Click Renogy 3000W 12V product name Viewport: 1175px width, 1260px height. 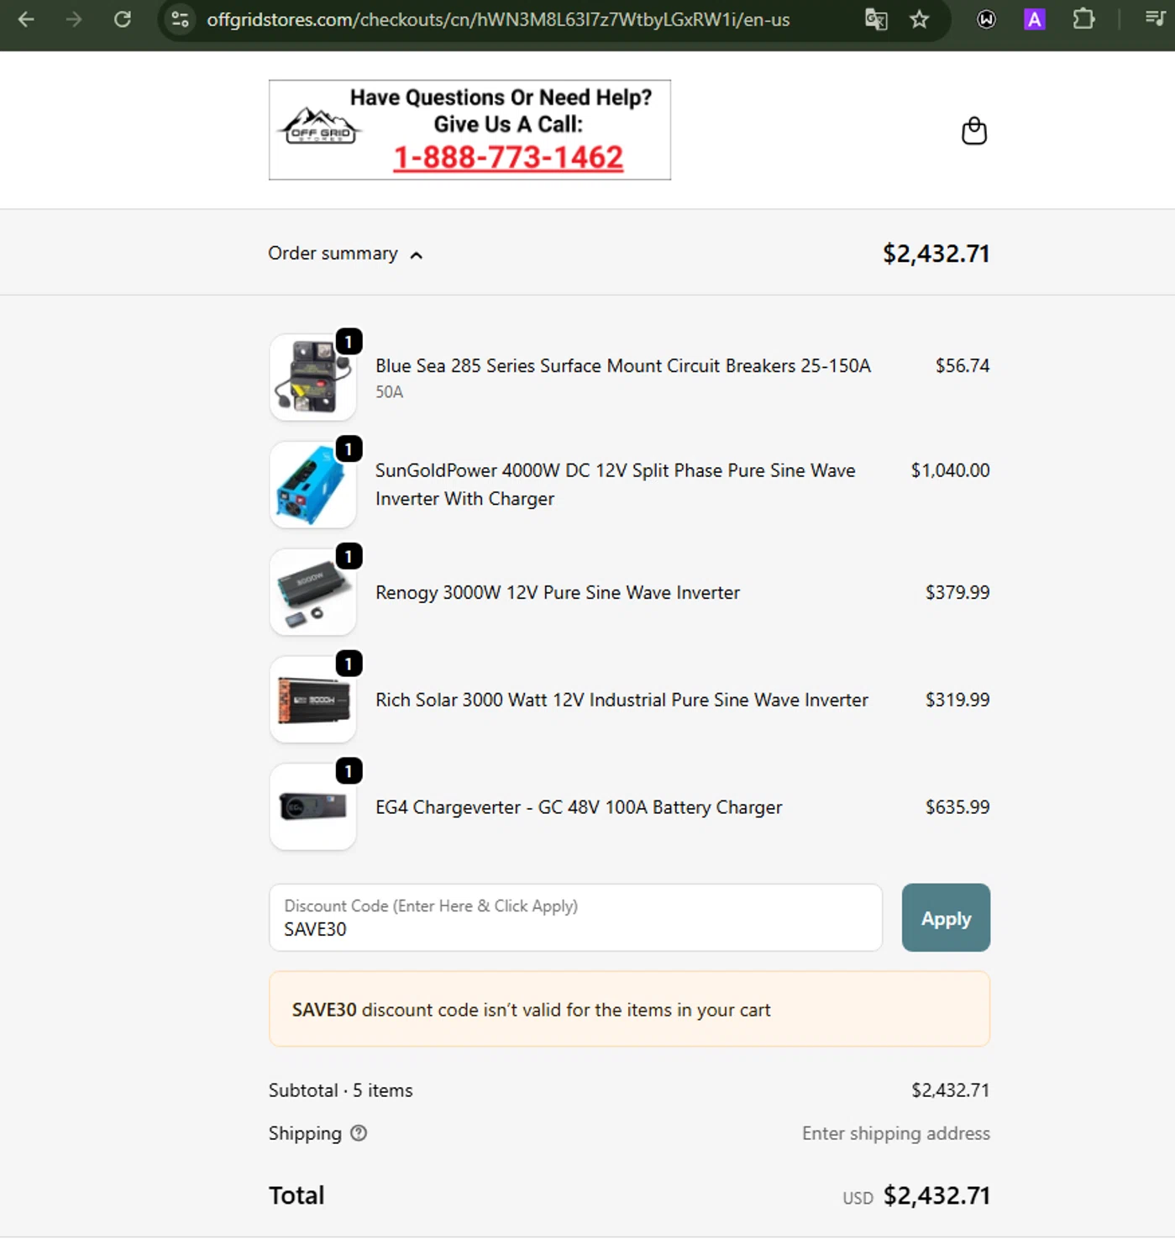point(558,593)
